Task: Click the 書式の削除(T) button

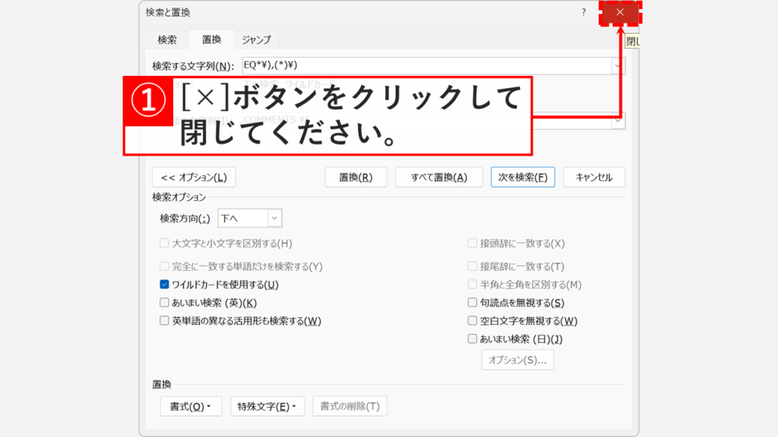Action: (x=349, y=406)
